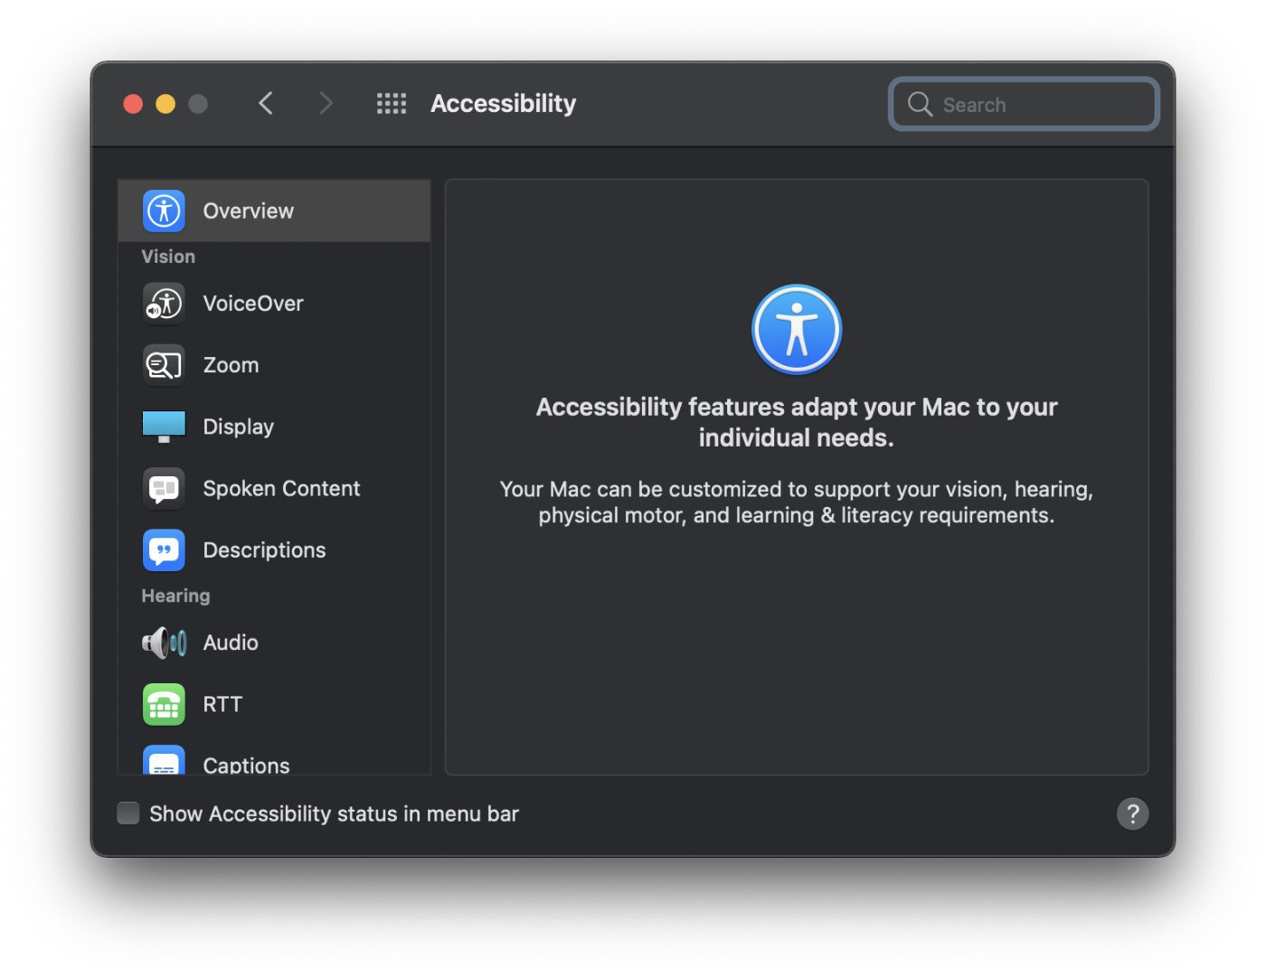
Task: Click the Overview accessibility icon in sidebar
Action: pyautogui.click(x=164, y=211)
